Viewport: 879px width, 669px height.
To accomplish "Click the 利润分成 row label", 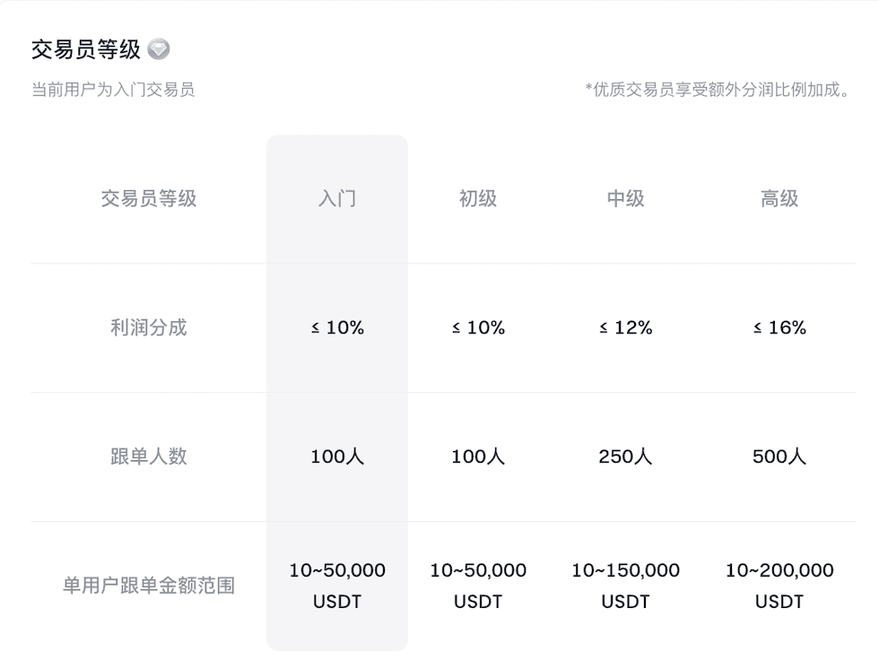I will pos(149,327).
